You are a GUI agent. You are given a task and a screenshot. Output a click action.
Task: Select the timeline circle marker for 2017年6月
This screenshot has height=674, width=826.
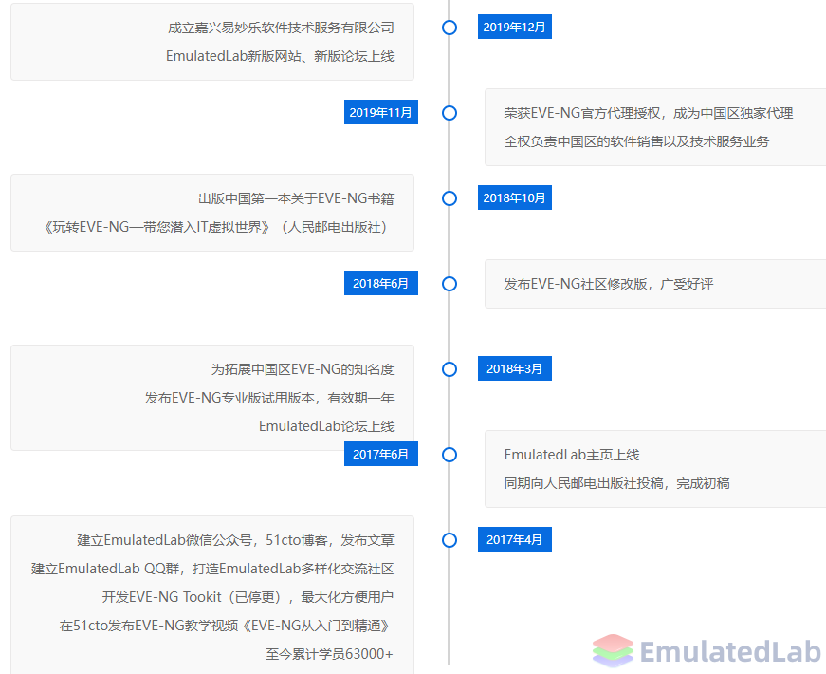(x=450, y=455)
